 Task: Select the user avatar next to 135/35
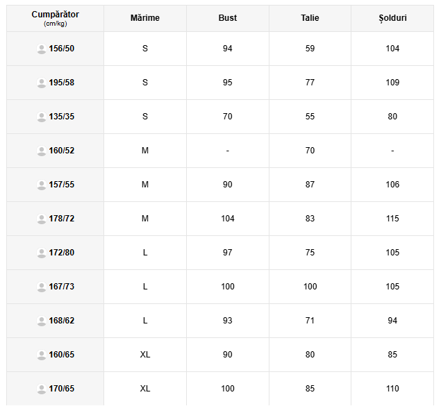tap(42, 117)
